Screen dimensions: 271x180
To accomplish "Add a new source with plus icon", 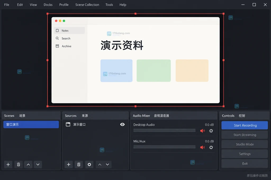I will [69, 164].
